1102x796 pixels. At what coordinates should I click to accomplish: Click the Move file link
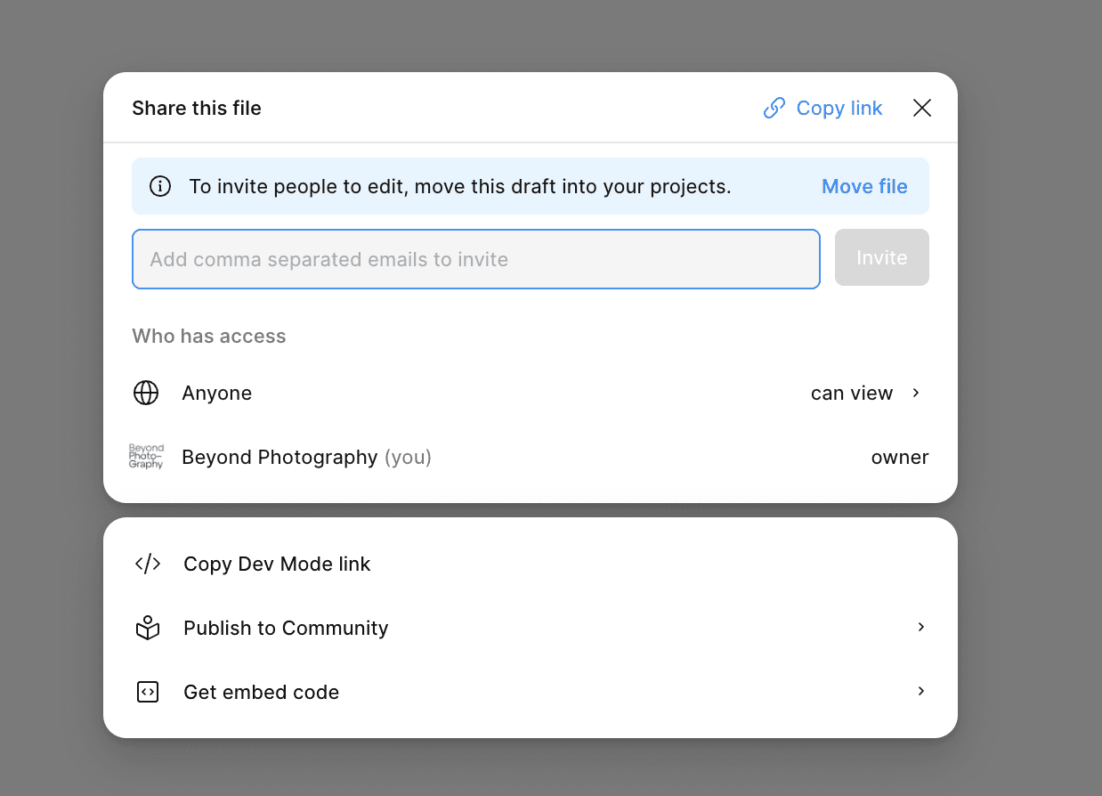(x=863, y=187)
